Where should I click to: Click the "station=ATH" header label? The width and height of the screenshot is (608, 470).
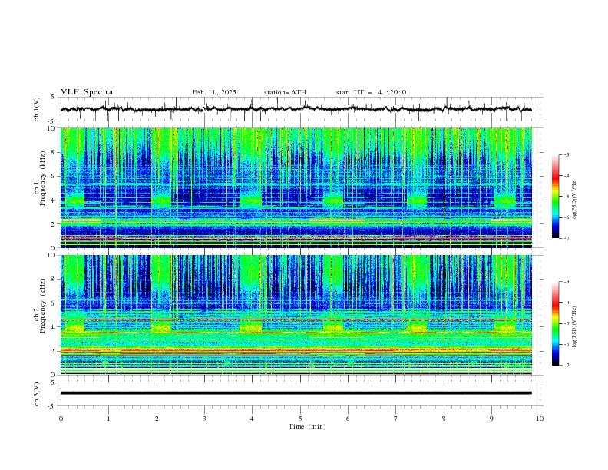click(x=285, y=92)
